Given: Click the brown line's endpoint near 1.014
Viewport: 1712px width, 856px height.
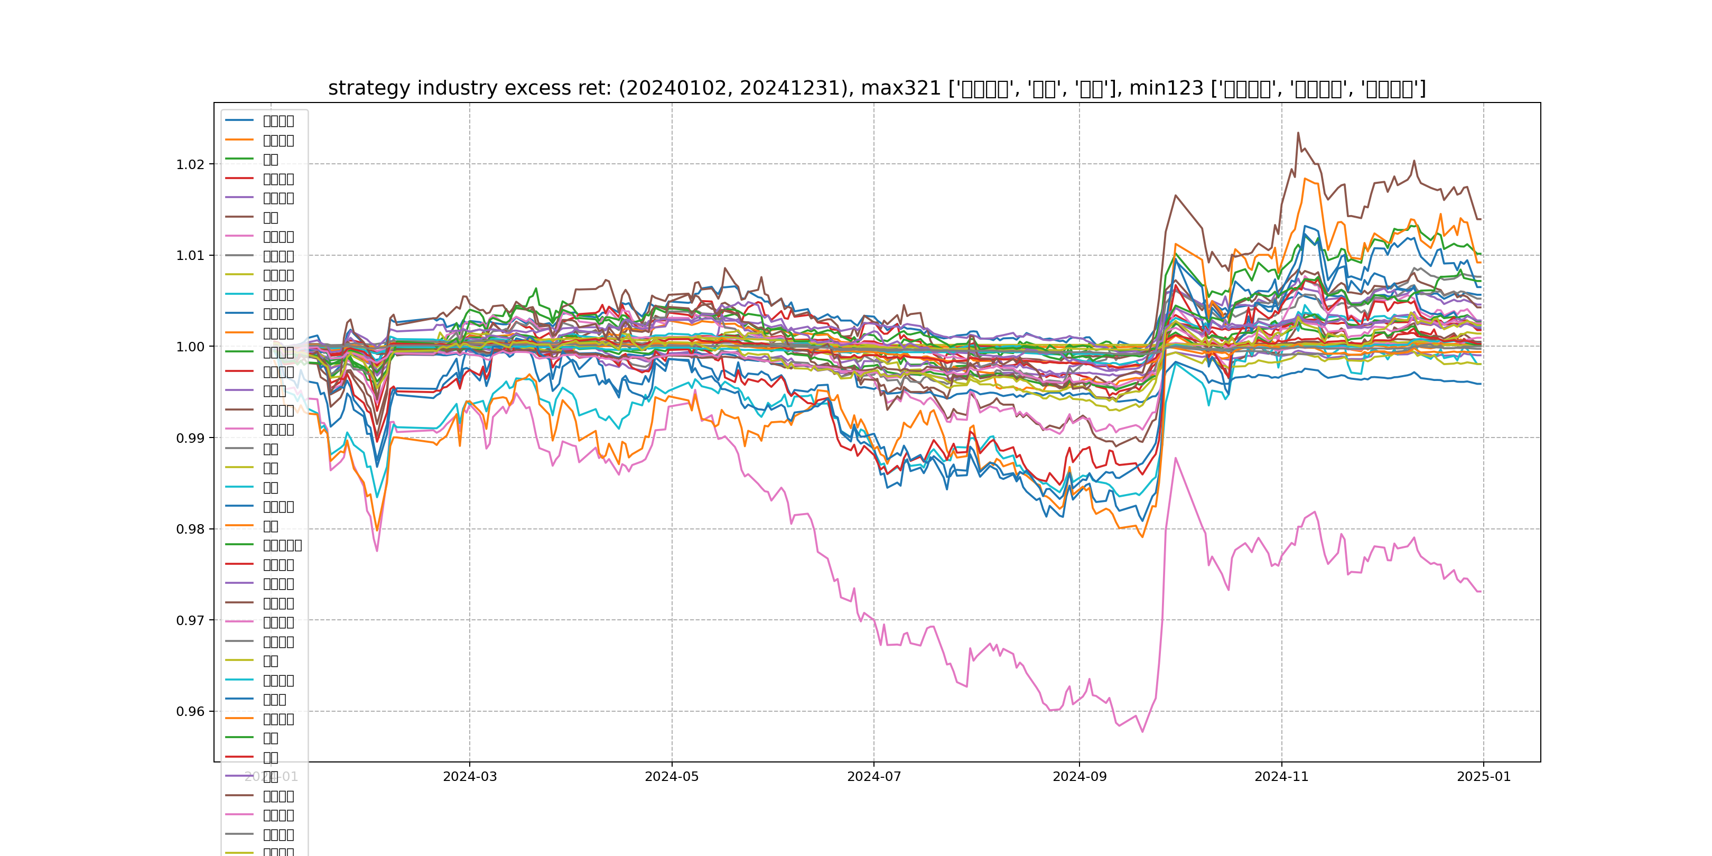Looking at the screenshot, I should point(1480,219).
